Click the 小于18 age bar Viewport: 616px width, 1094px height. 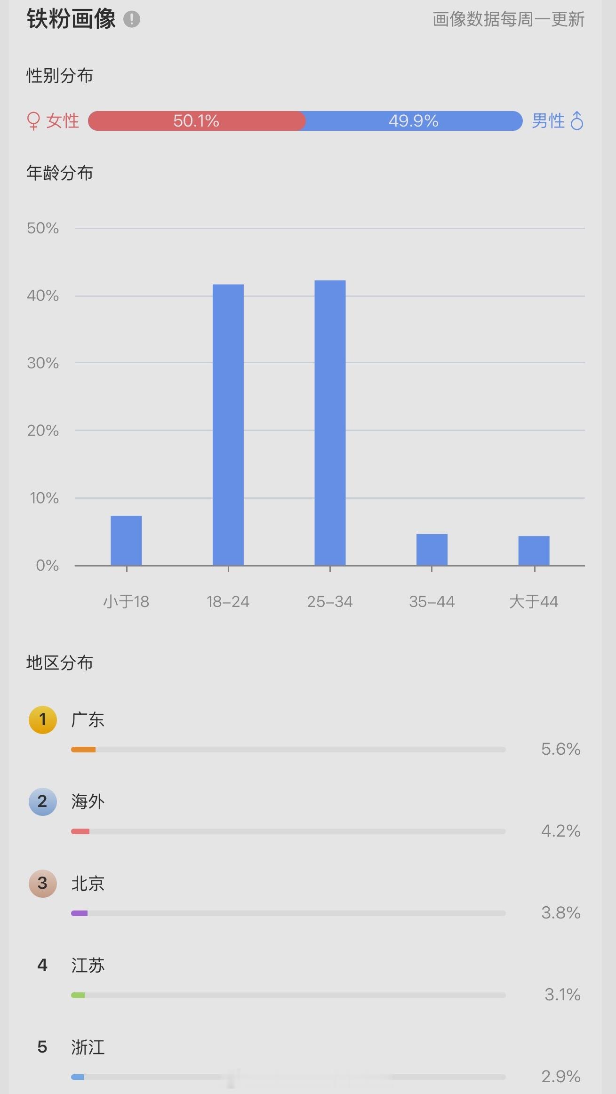pyautogui.click(x=126, y=540)
